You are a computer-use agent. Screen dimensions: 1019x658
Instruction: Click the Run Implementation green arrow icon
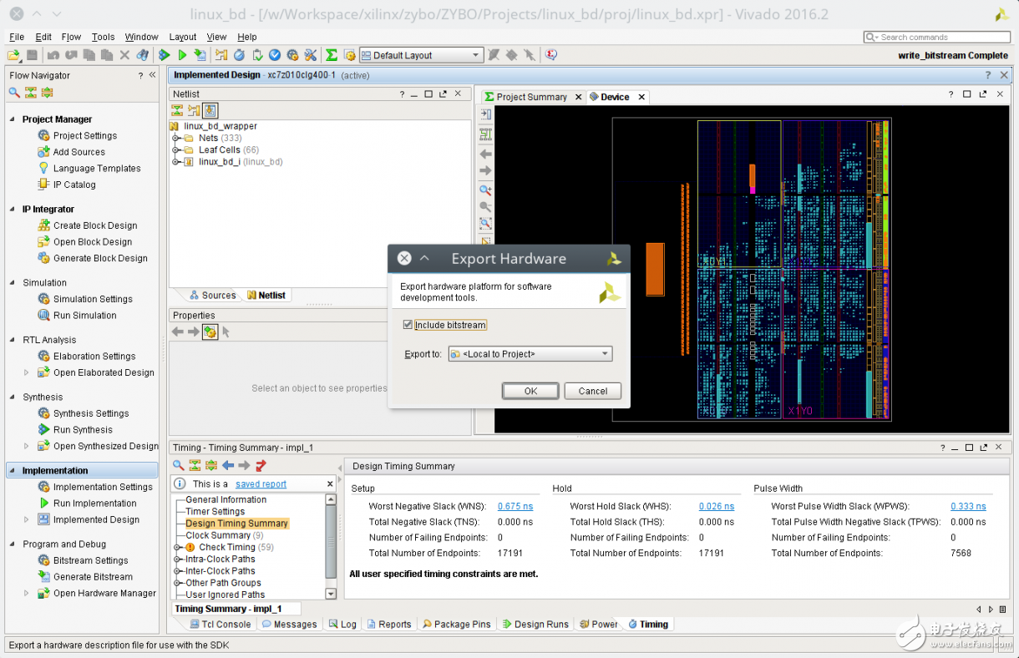[x=44, y=504]
